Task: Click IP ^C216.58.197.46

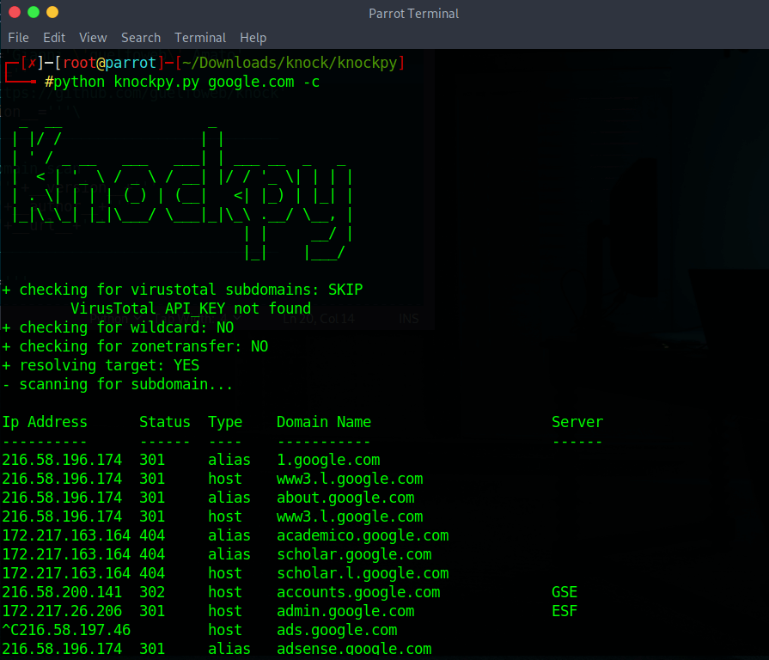Action: pyautogui.click(x=66, y=630)
